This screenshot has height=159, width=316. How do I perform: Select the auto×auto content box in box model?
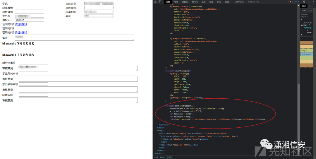307,54
